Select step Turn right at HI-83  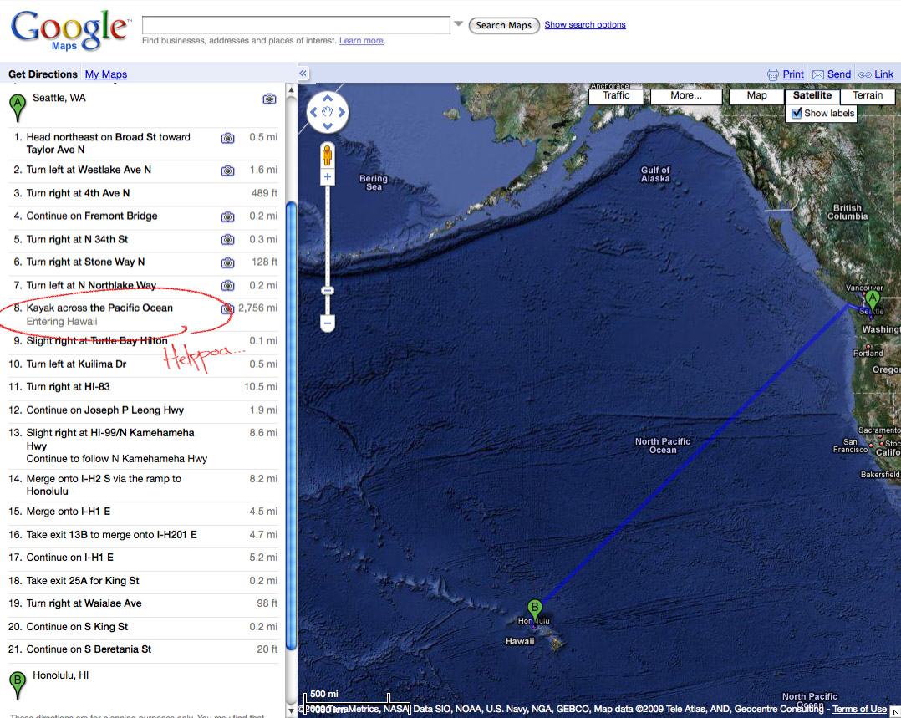[x=143, y=387]
